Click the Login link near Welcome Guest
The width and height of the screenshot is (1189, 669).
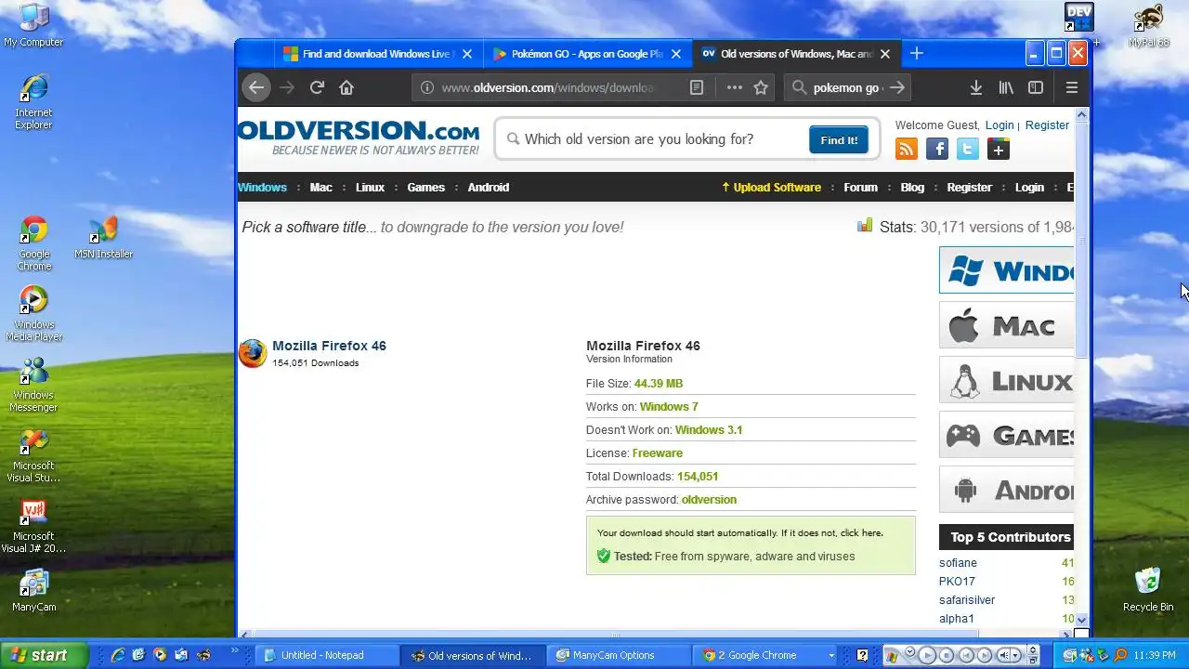[x=1000, y=125]
